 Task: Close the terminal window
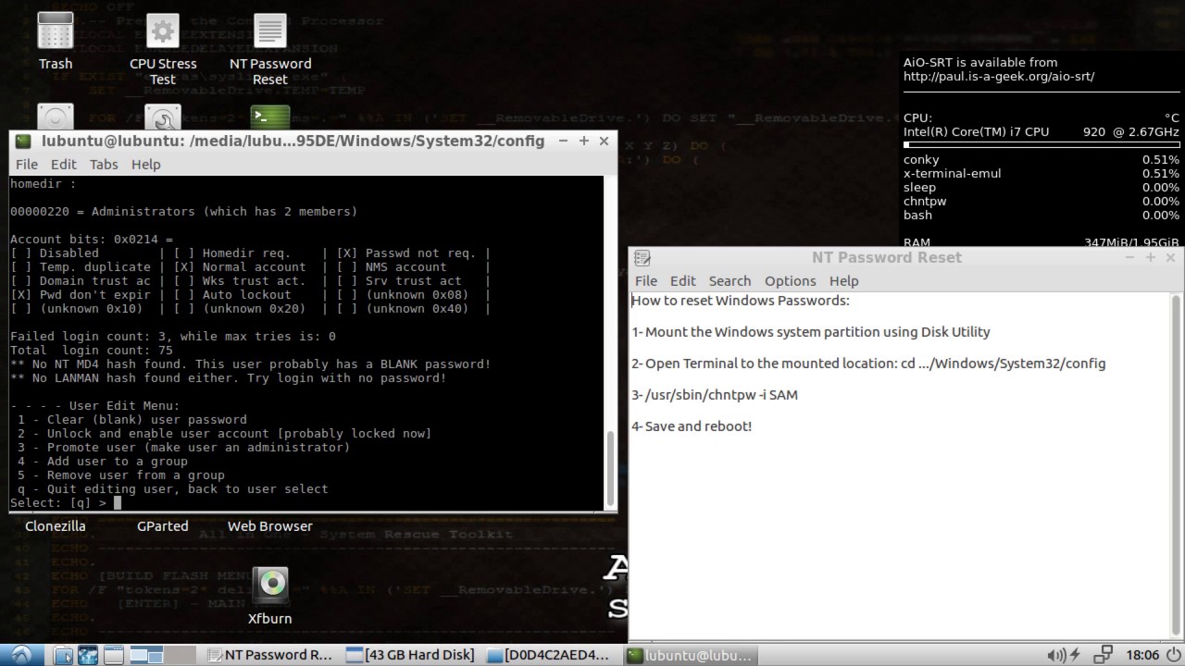pyautogui.click(x=605, y=141)
